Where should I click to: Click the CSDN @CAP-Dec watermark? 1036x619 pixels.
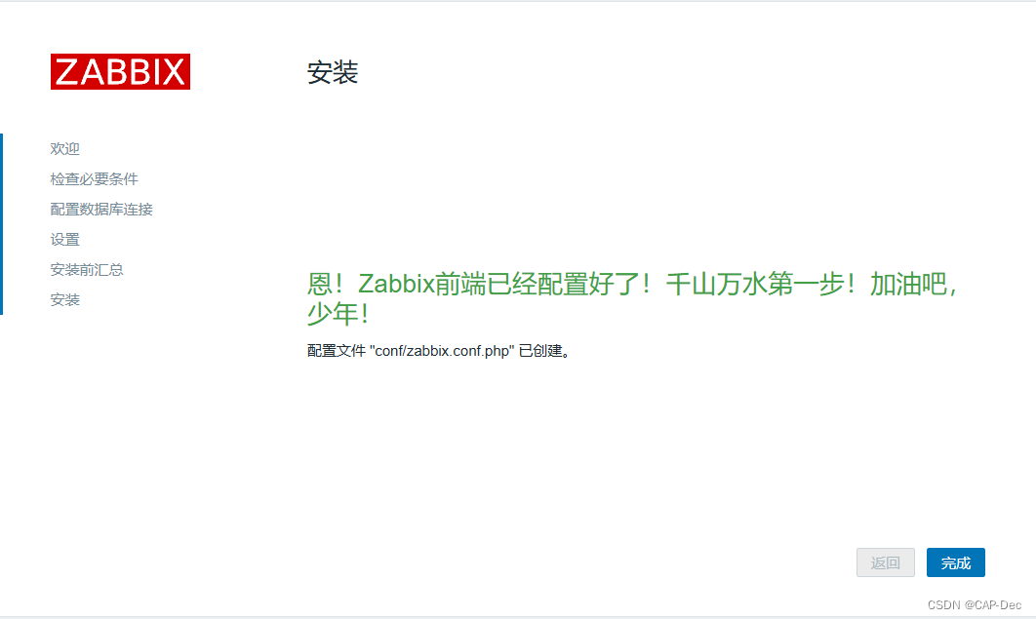point(974,604)
